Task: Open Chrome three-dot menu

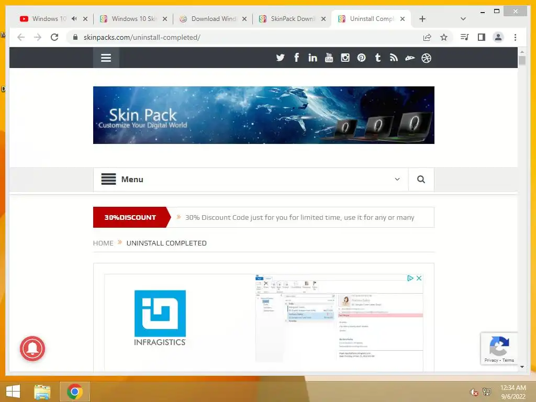Action: [515, 37]
